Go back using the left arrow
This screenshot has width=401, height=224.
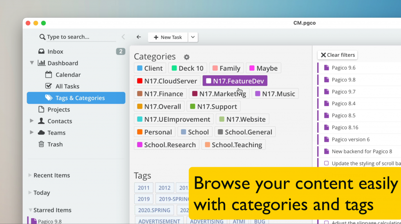pos(139,37)
